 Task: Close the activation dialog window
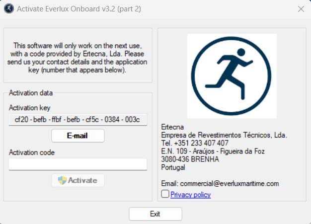(x=301, y=9)
